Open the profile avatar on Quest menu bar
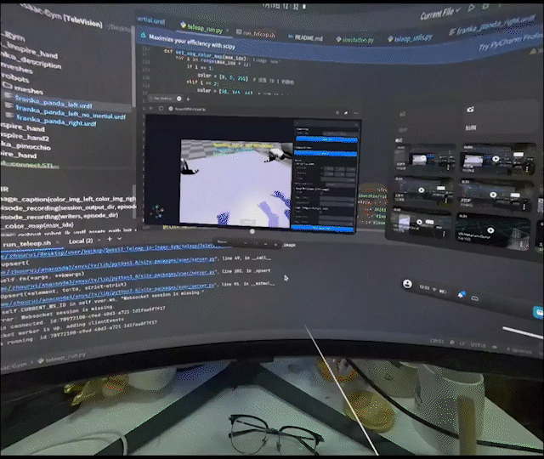 [407, 284]
